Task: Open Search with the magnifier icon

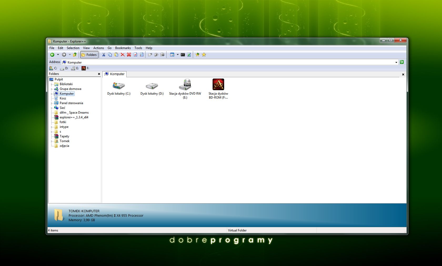Action: point(142,55)
